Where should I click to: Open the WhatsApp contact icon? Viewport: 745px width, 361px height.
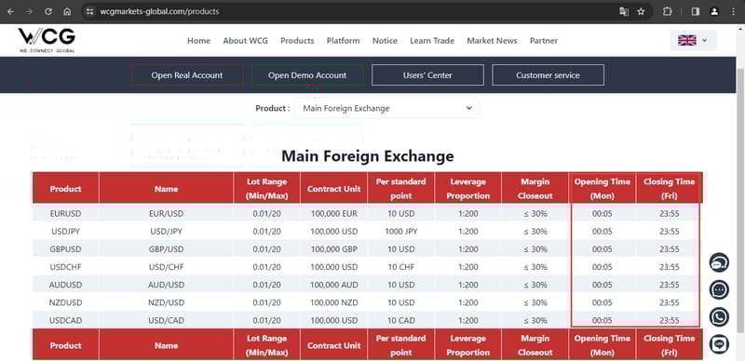coord(719,317)
